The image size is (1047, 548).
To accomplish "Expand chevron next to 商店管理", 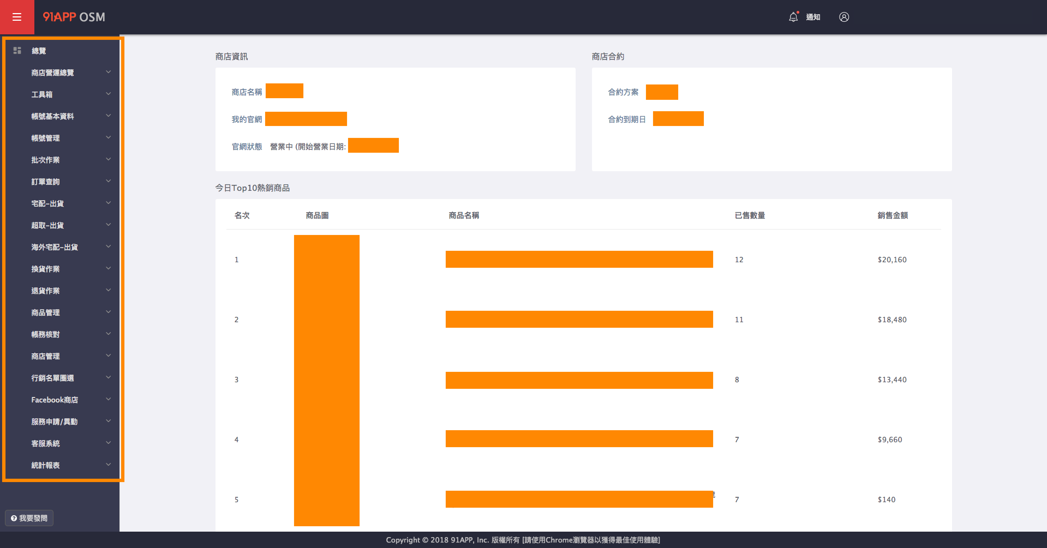I will [x=108, y=356].
